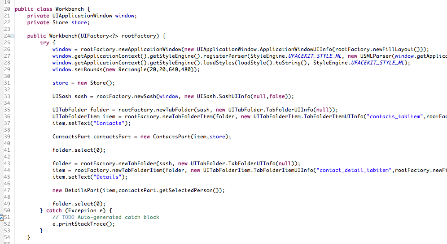This screenshot has width=447, height=244.
Task: Click the "Contacts" string literal
Action: pyautogui.click(x=109, y=124)
